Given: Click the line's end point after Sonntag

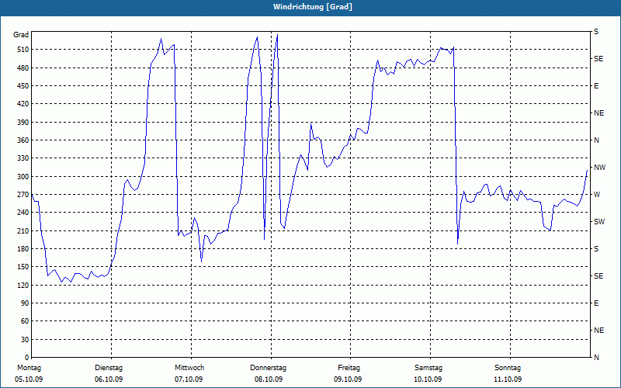Looking at the screenshot, I should [587, 171].
